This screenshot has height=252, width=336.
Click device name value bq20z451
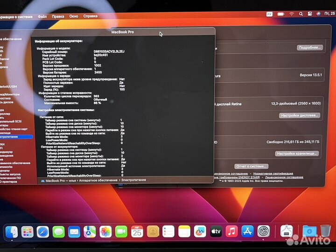coord(101,55)
